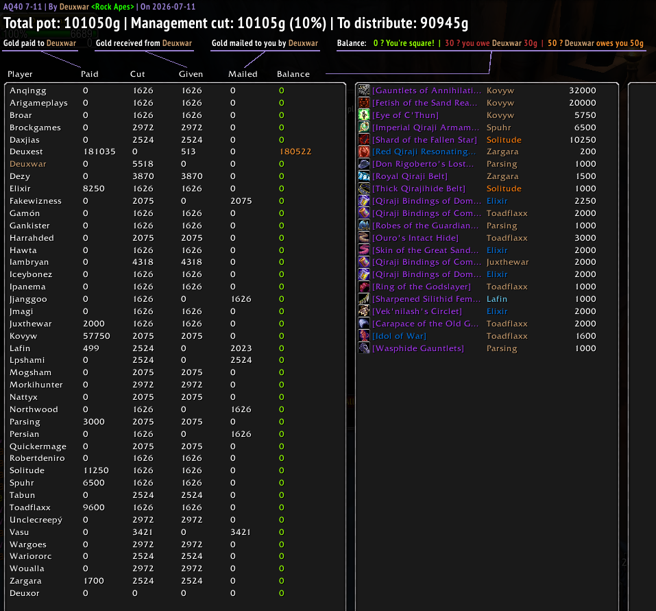Image resolution: width=656 pixels, height=611 pixels.
Task: Click the Idol of War icon
Action: (x=364, y=336)
